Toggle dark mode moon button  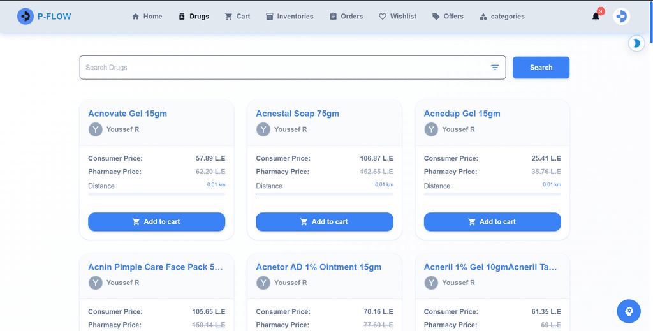click(x=636, y=43)
